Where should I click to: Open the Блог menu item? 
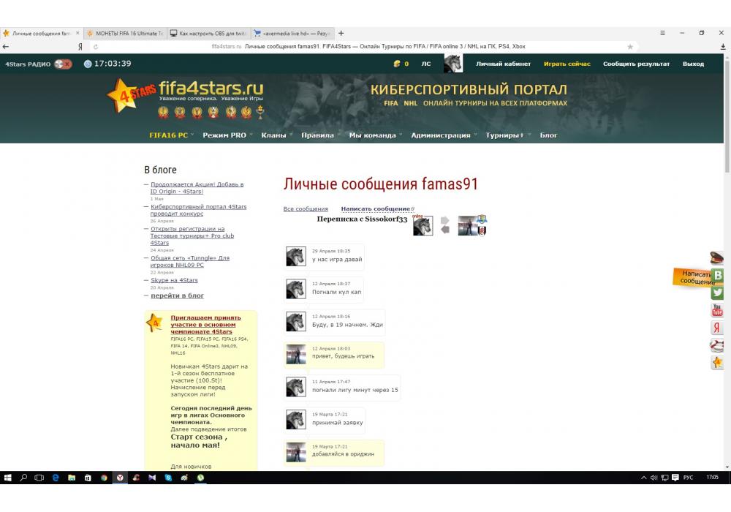[548, 135]
